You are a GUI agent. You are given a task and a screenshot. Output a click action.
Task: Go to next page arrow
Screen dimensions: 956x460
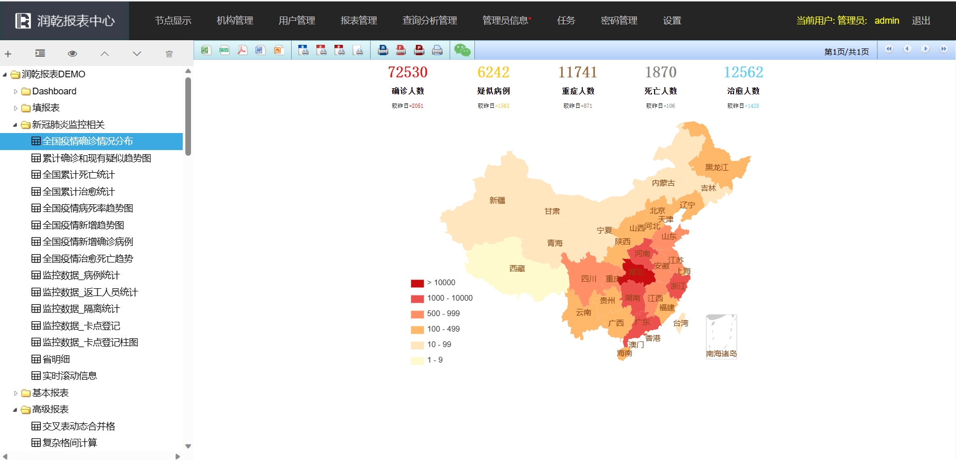tap(925, 49)
